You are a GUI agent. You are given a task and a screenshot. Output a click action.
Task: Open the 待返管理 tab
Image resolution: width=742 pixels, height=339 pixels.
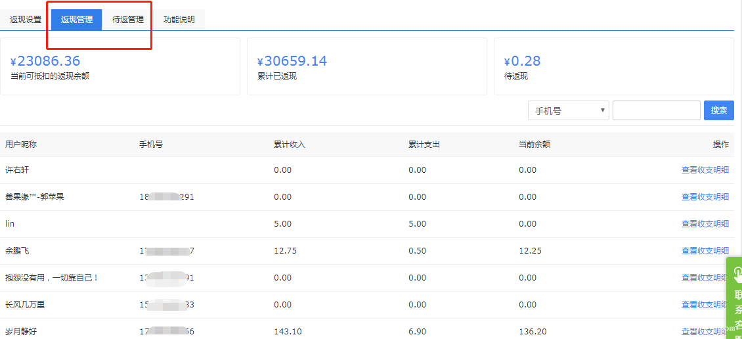[128, 20]
